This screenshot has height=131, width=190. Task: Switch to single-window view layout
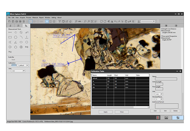pos(47,22)
